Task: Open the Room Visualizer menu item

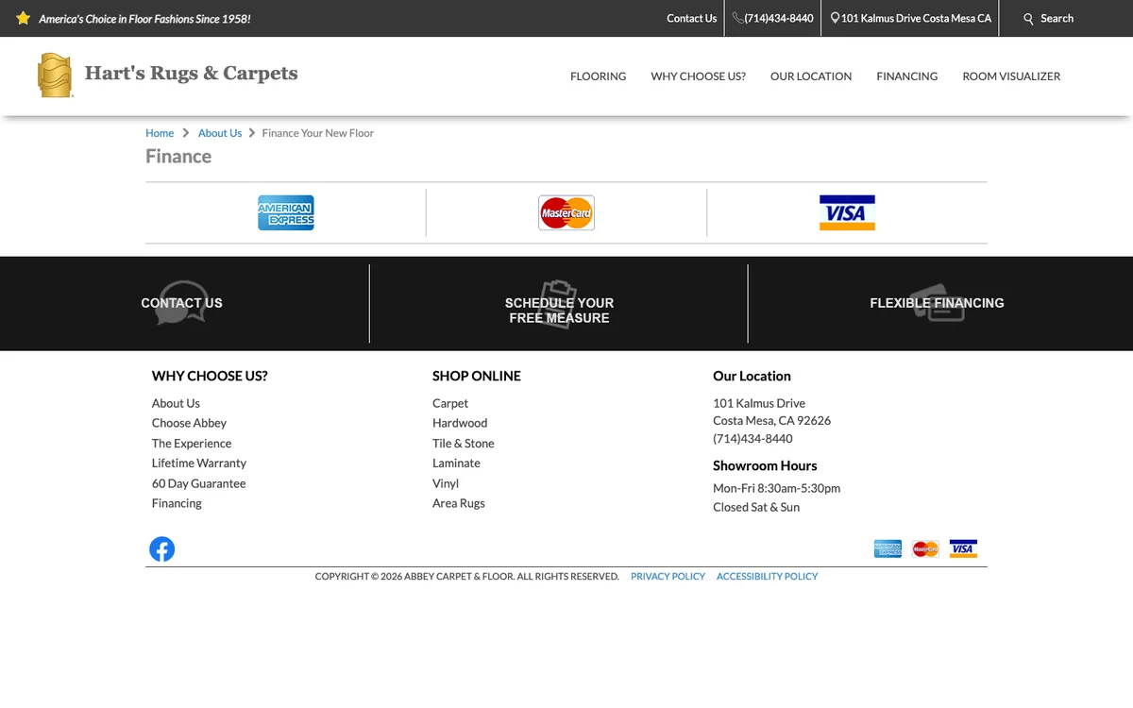Action: pos(1011,76)
